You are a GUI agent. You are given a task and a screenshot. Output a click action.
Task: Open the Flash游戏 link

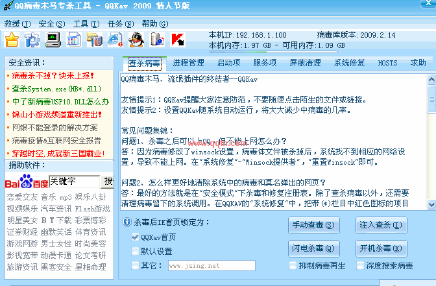pyautogui.click(x=92, y=209)
